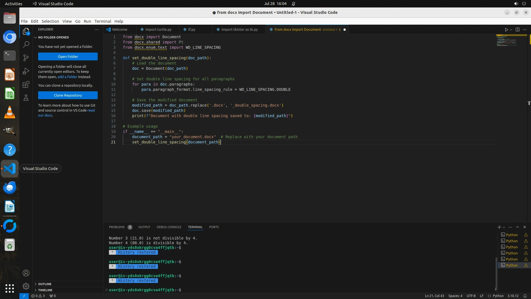Click the Open Folder button
This screenshot has width=531, height=299.
coord(68,56)
